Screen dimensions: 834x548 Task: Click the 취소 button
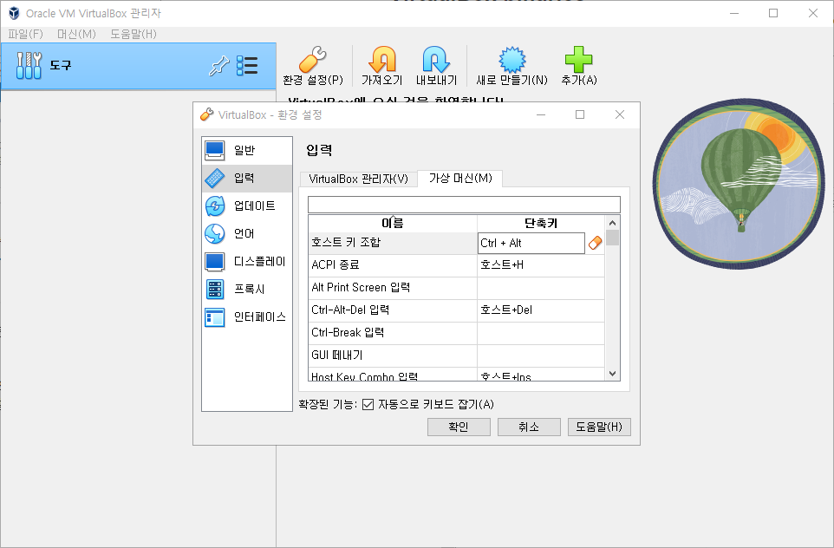(529, 427)
